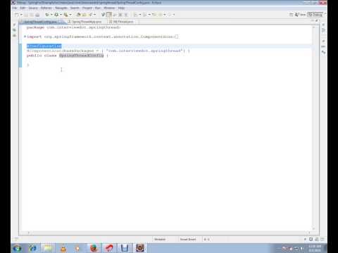Switch to the SpringThreadConfig.java editor tab
Screen dimensions: 338x253
pos(41,22)
